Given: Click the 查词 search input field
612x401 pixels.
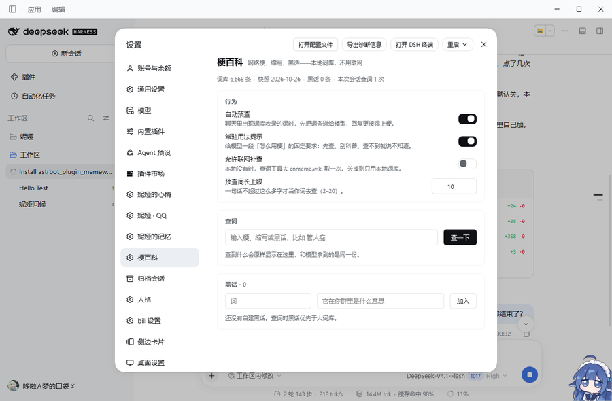Looking at the screenshot, I should (331, 237).
